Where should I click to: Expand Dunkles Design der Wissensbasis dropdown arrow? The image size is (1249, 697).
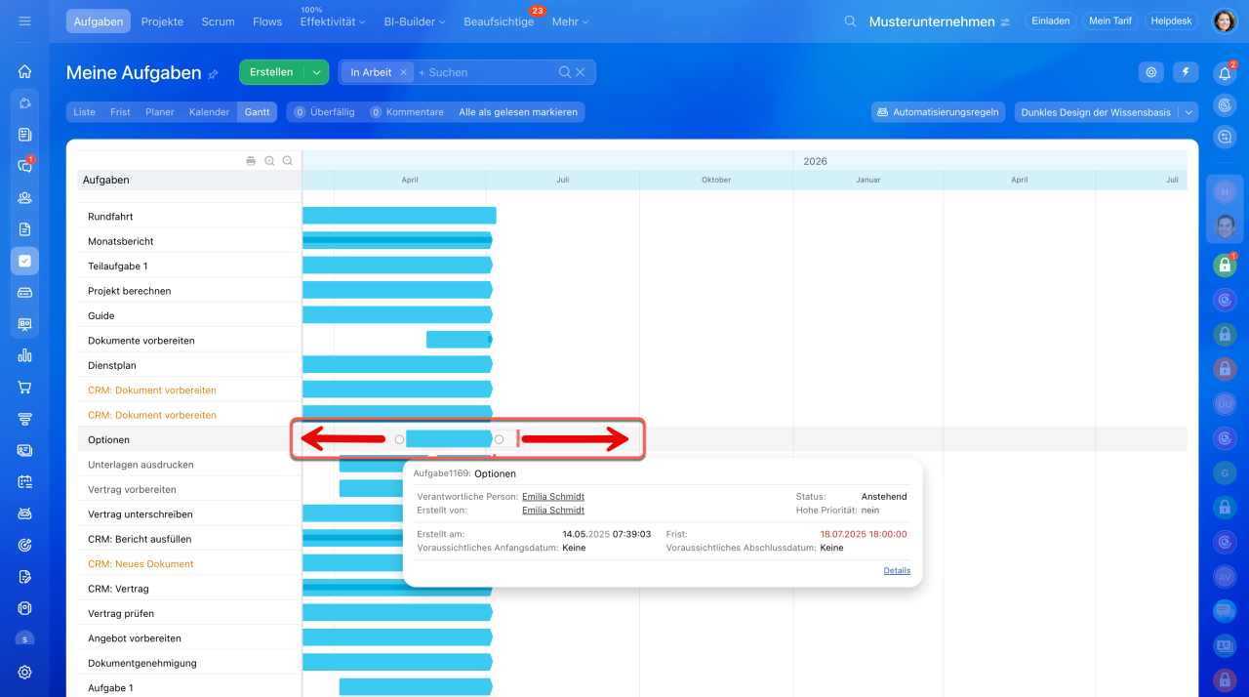[x=1189, y=112]
